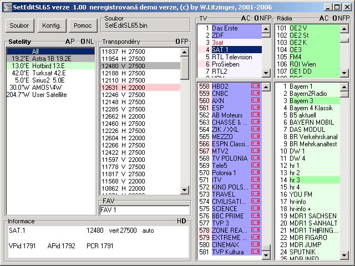The image size is (355, 266).
Task: Select radio YOU FM
Action: click(x=308, y=195)
